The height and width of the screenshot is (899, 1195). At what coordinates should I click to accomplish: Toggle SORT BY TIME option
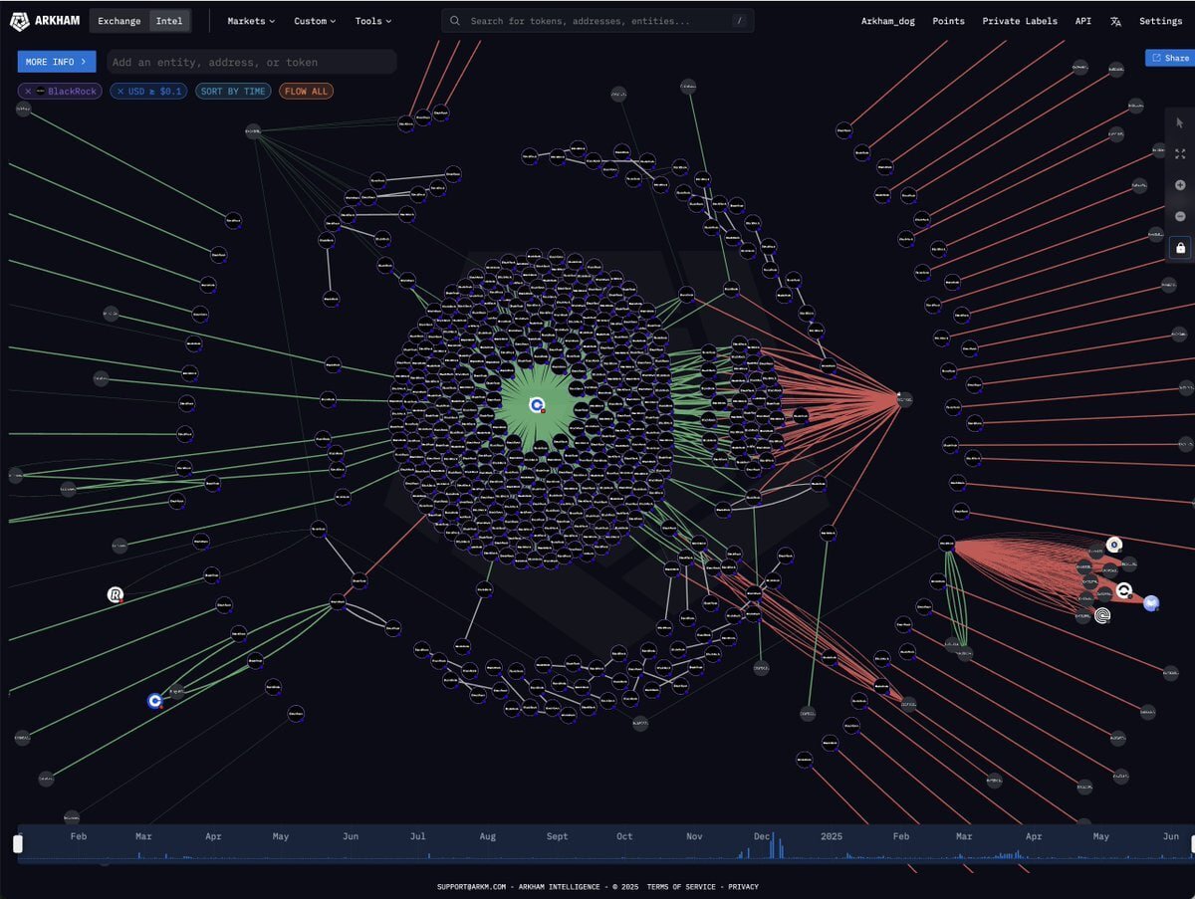click(233, 92)
